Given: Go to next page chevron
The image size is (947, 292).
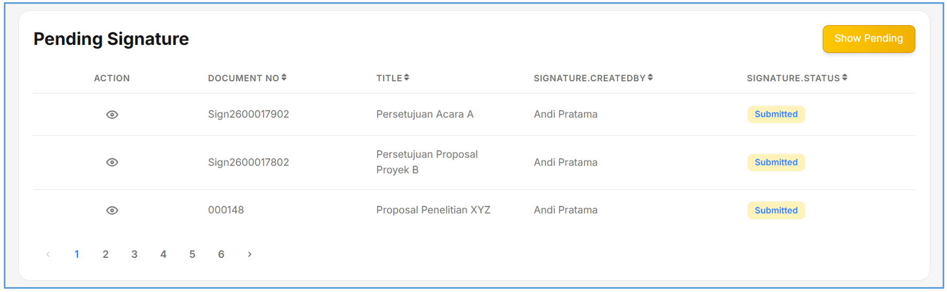Looking at the screenshot, I should [249, 255].
